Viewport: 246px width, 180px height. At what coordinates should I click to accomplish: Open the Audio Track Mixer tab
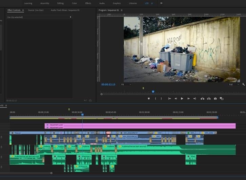click(x=65, y=10)
